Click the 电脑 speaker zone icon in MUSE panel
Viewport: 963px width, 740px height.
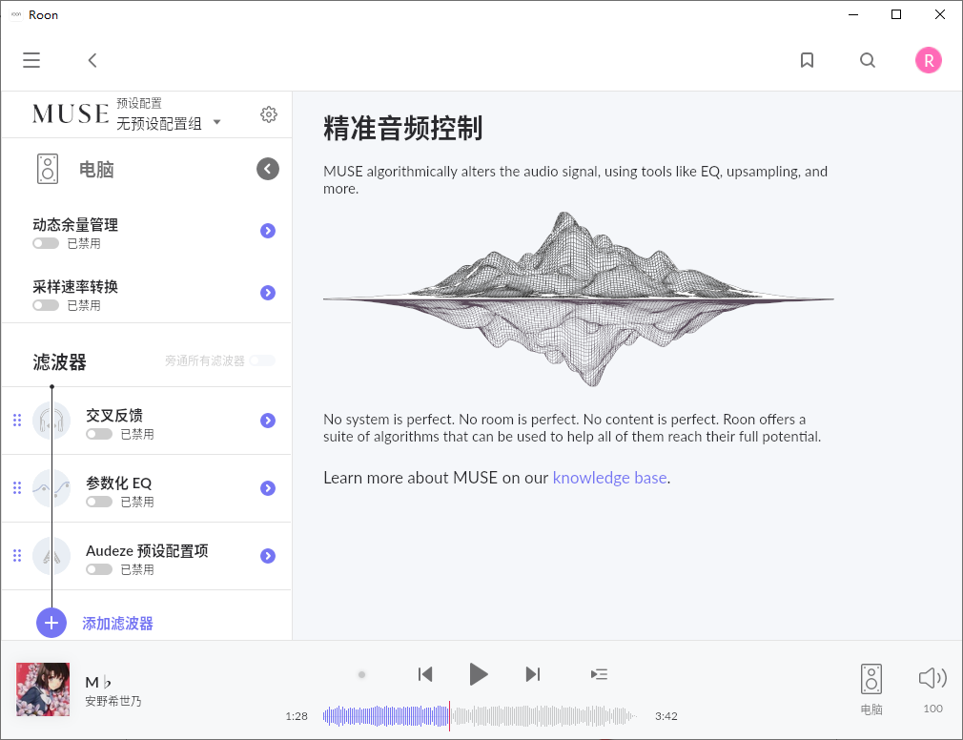coord(48,169)
